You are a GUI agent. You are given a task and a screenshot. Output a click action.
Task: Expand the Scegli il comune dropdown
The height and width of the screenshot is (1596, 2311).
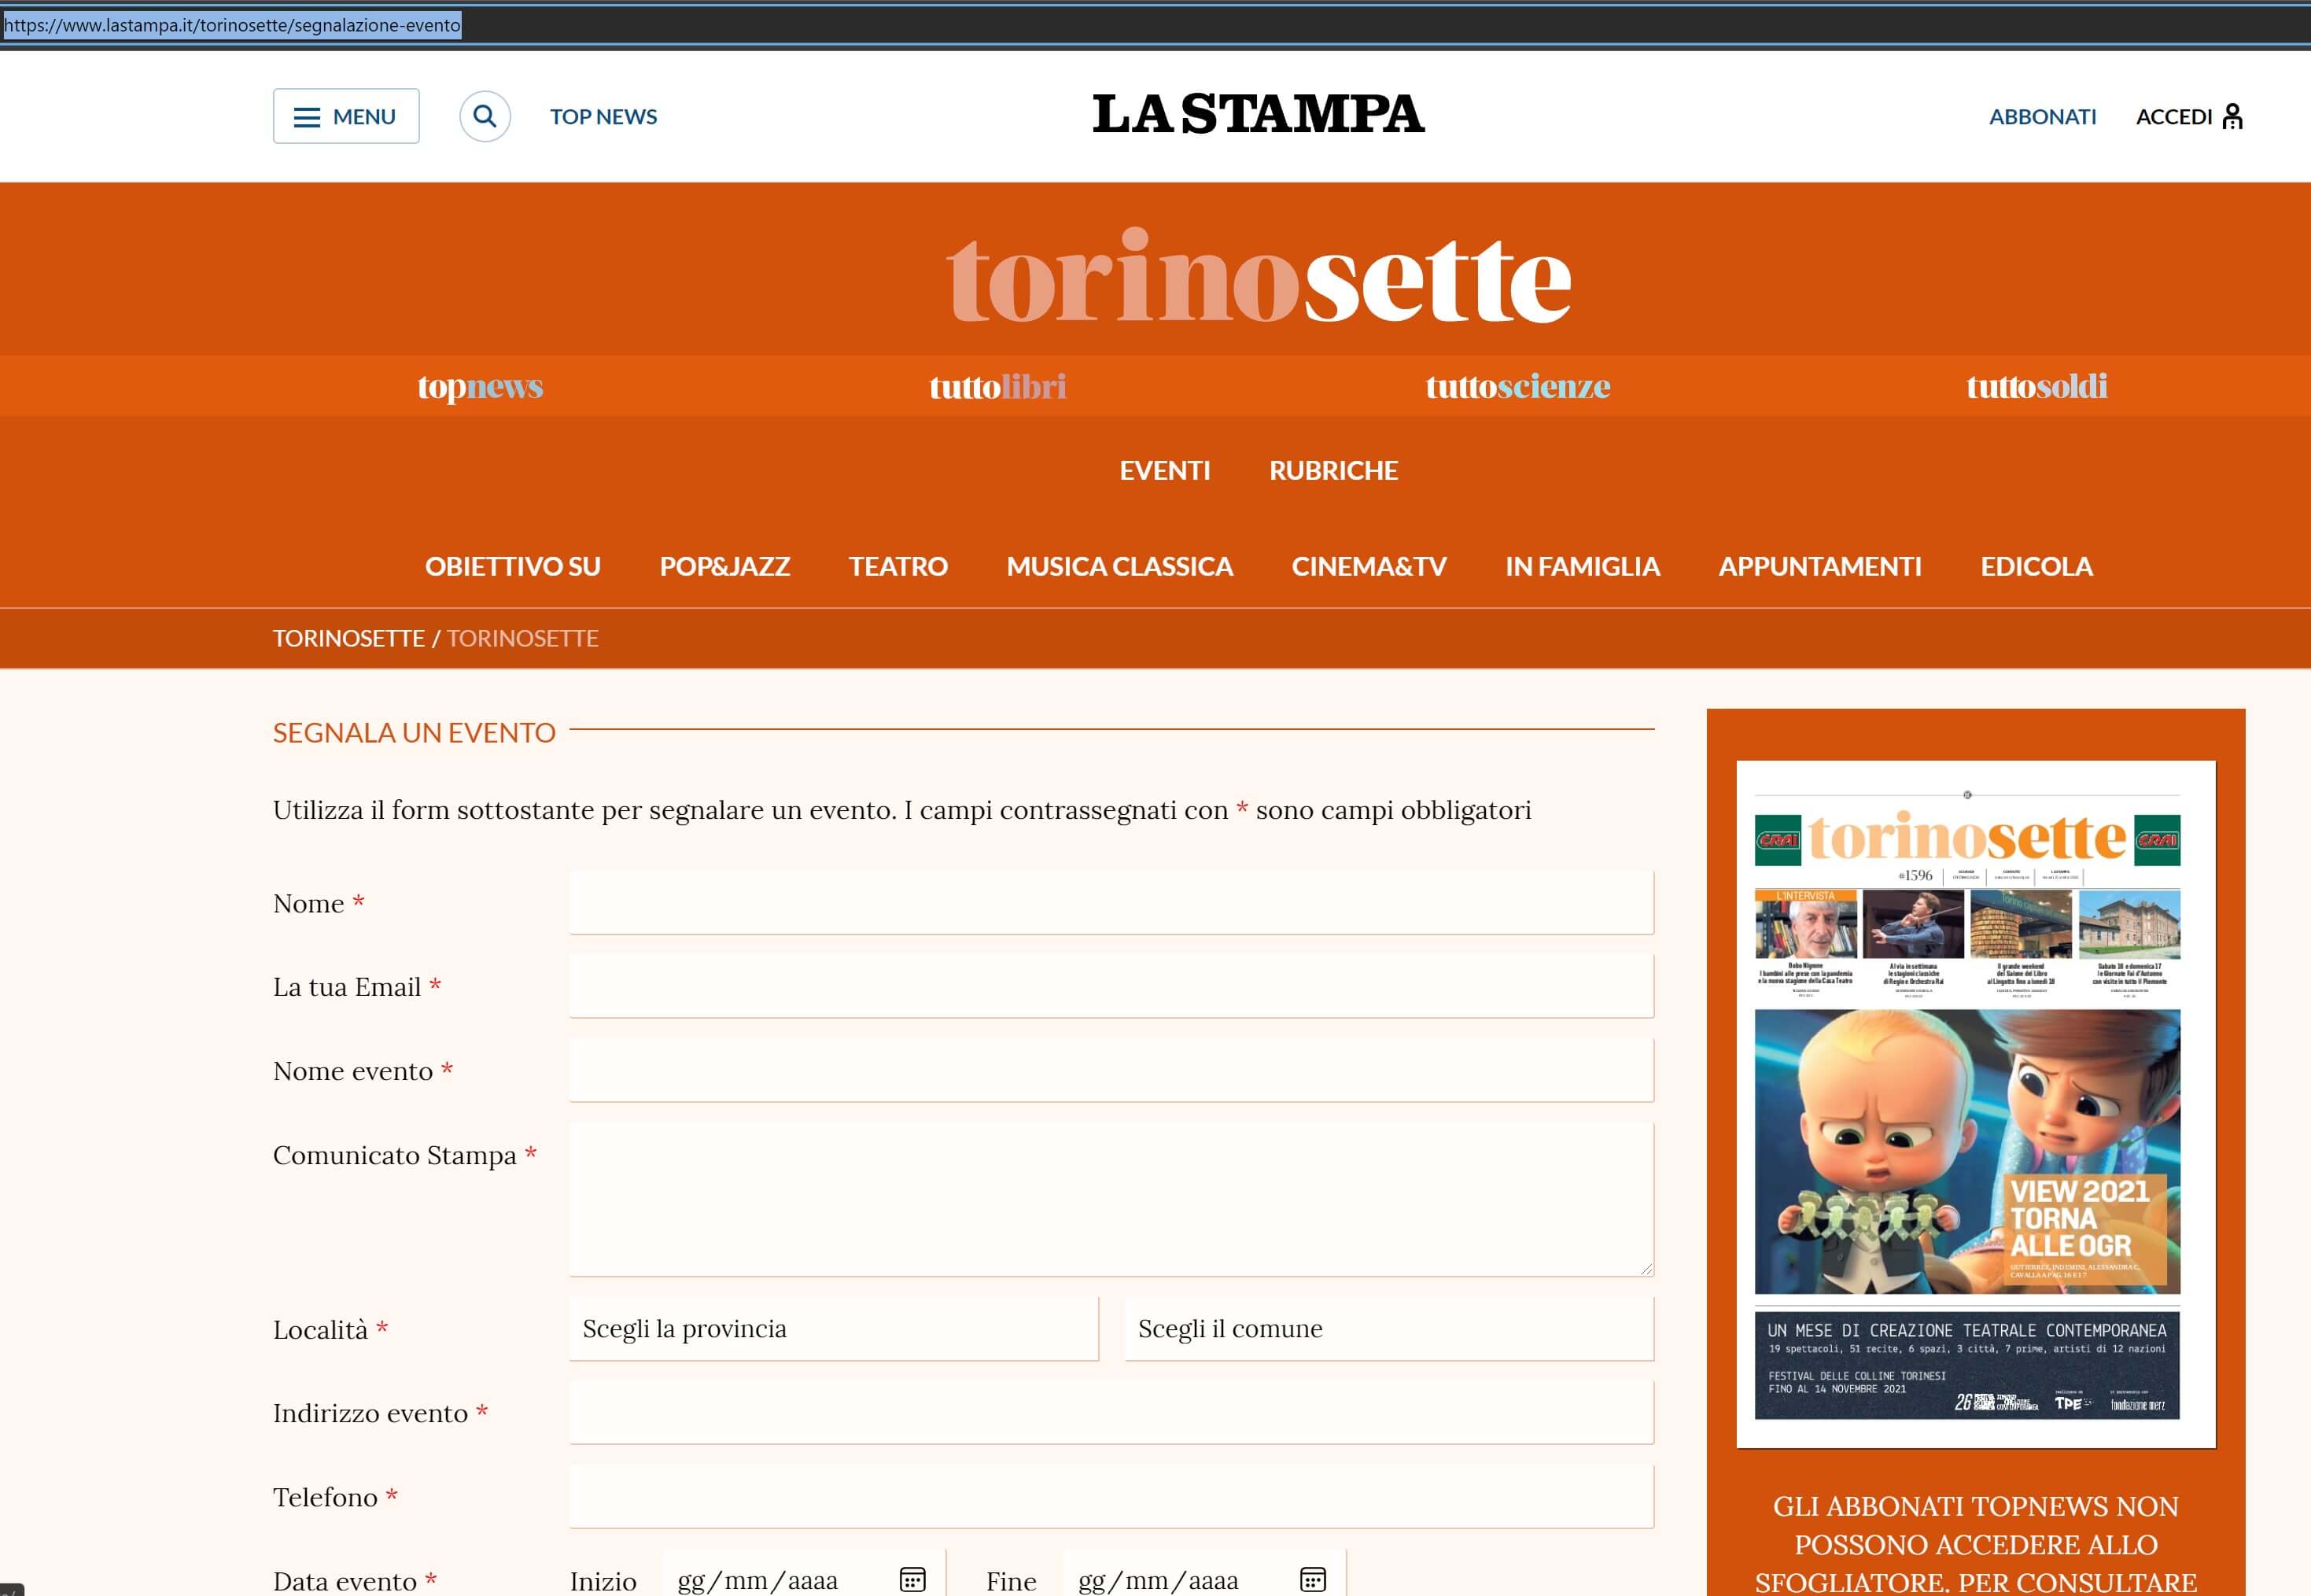[1388, 1328]
